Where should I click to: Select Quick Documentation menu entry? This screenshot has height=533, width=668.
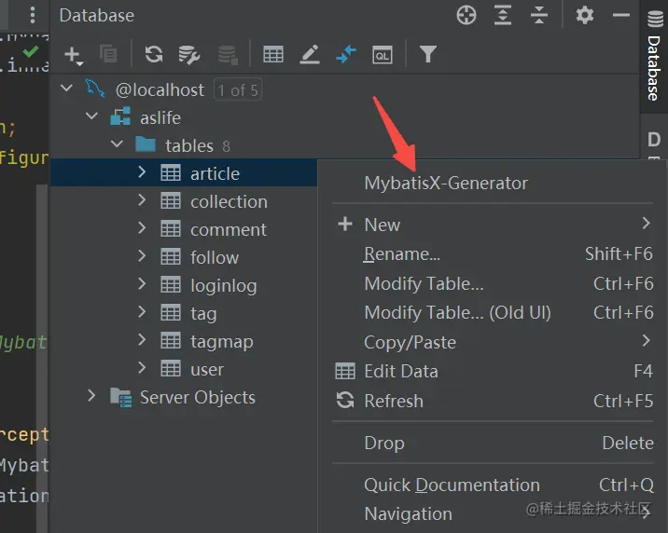493,485
